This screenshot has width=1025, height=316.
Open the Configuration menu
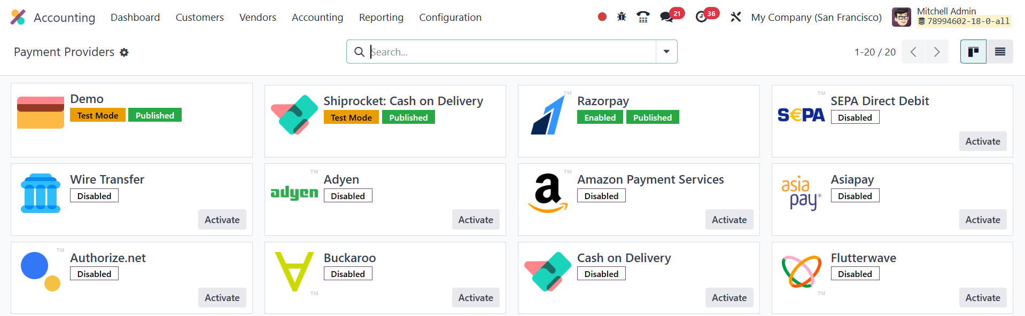coord(450,17)
